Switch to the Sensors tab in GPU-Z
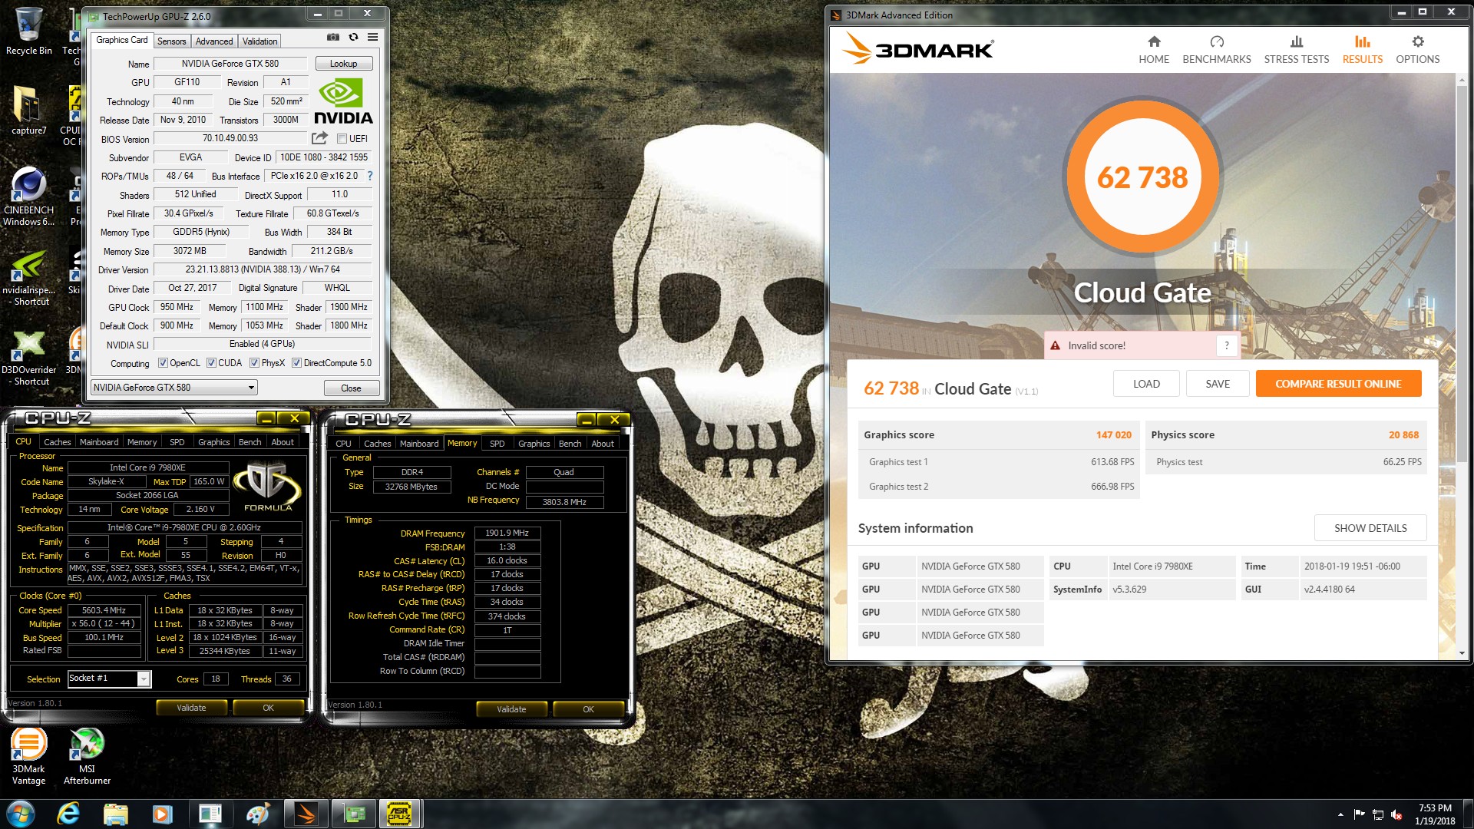Image resolution: width=1474 pixels, height=829 pixels. tap(172, 41)
